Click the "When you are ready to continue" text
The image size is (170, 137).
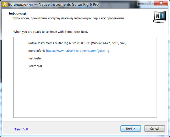point(52,32)
